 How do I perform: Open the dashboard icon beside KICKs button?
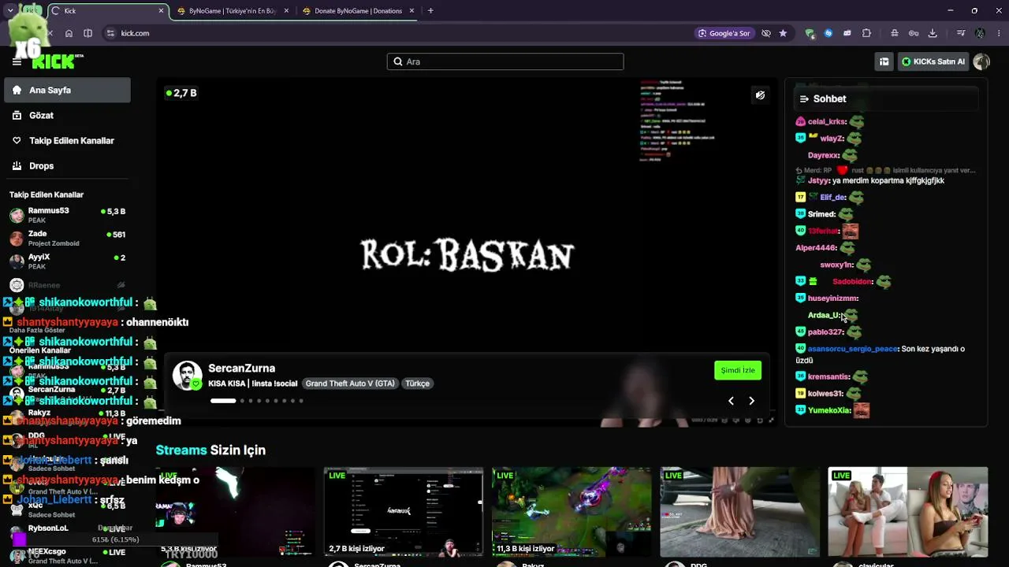coord(884,61)
